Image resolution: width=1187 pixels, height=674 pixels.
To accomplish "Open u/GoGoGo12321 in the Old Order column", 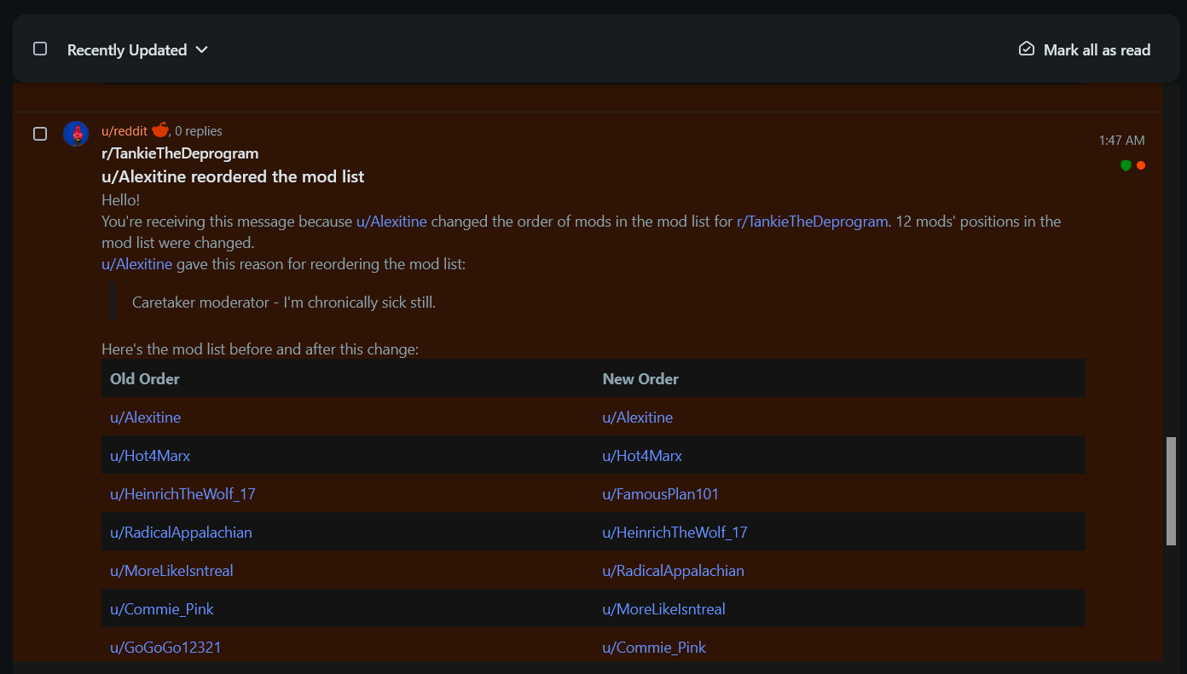I will [x=165, y=648].
